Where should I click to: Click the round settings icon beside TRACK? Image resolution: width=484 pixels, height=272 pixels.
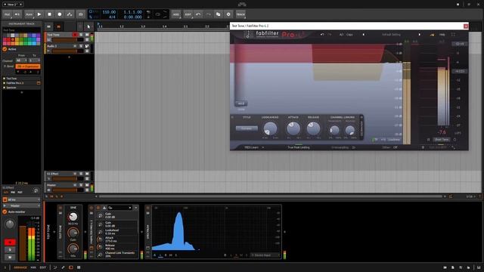[x=228, y=14]
